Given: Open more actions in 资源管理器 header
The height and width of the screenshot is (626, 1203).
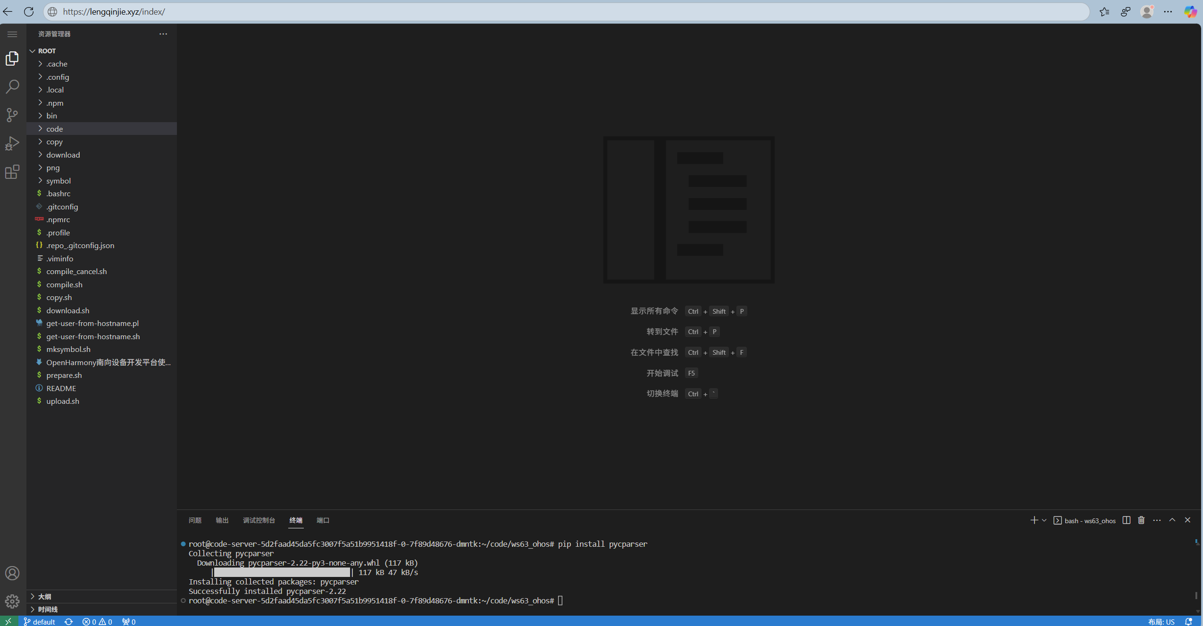Looking at the screenshot, I should coord(163,34).
